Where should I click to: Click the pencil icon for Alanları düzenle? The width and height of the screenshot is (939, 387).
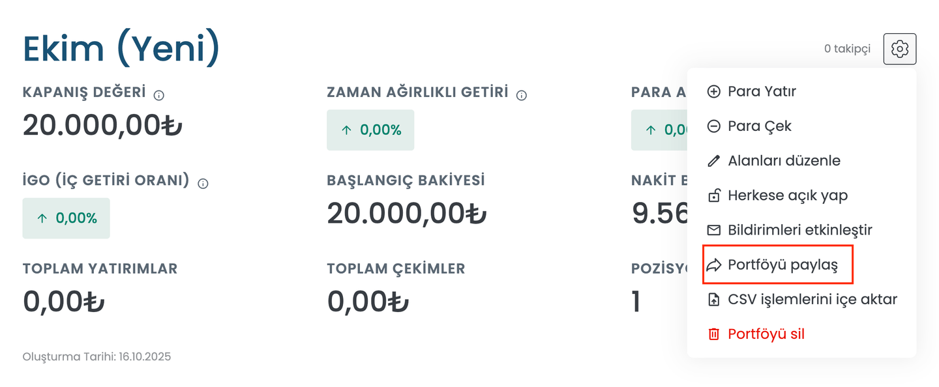(714, 161)
